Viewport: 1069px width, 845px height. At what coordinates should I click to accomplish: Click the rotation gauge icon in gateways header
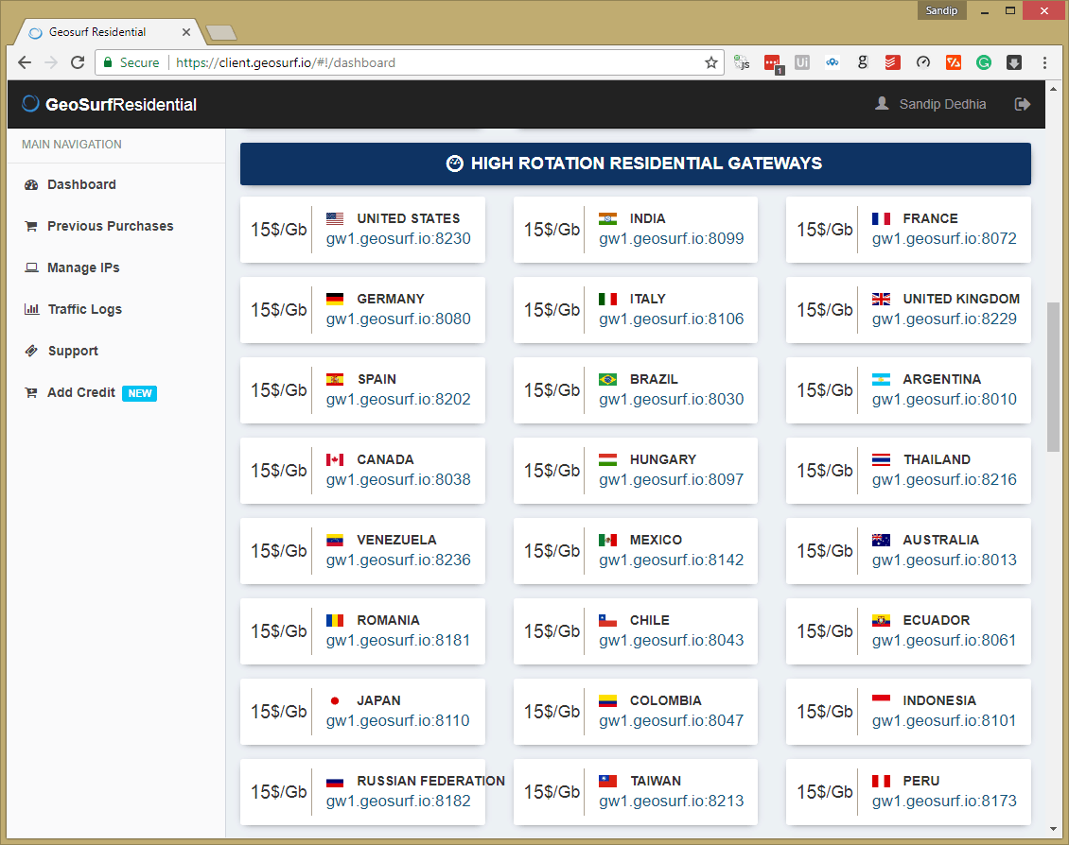coord(455,164)
